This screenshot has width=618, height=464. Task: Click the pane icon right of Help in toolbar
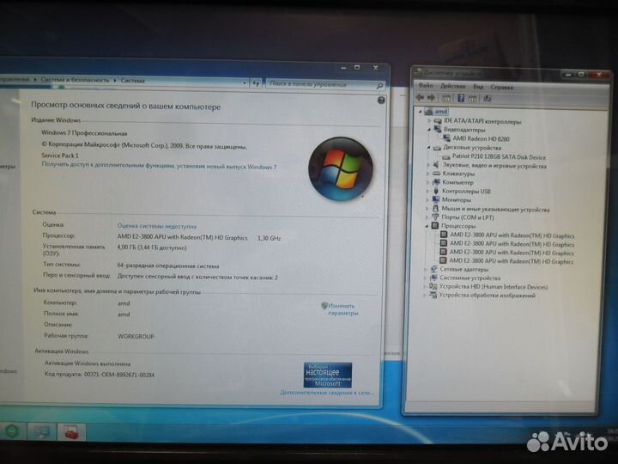(473, 99)
